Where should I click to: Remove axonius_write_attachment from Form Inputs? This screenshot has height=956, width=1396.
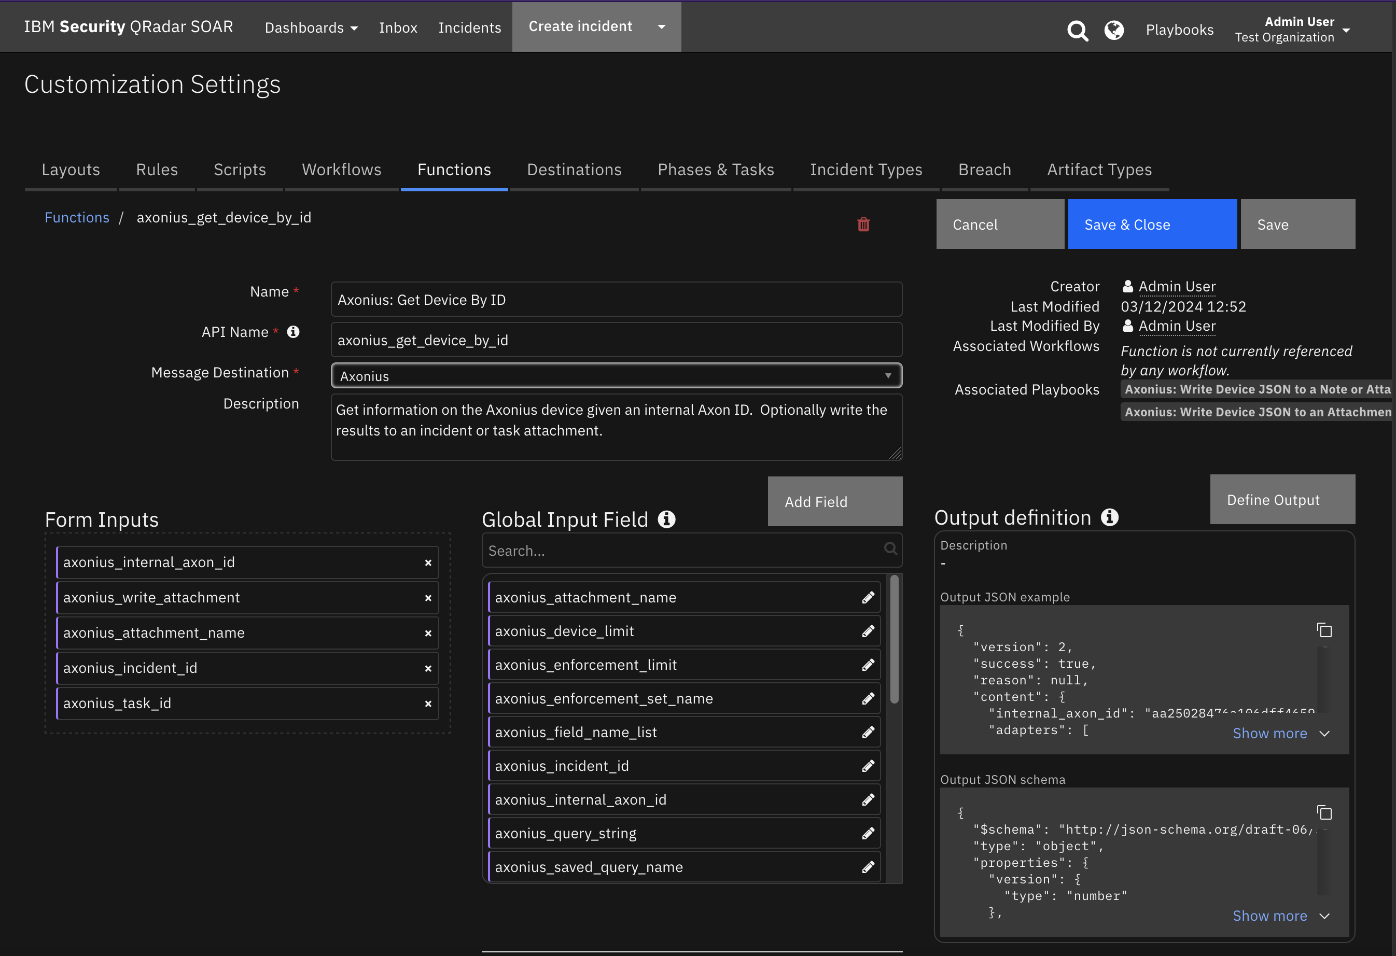pyautogui.click(x=428, y=598)
